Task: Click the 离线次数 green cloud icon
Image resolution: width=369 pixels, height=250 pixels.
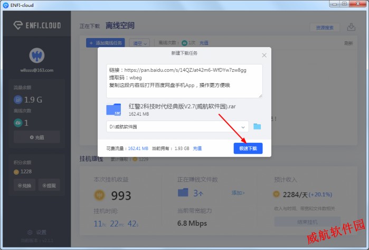Action: pos(185,43)
